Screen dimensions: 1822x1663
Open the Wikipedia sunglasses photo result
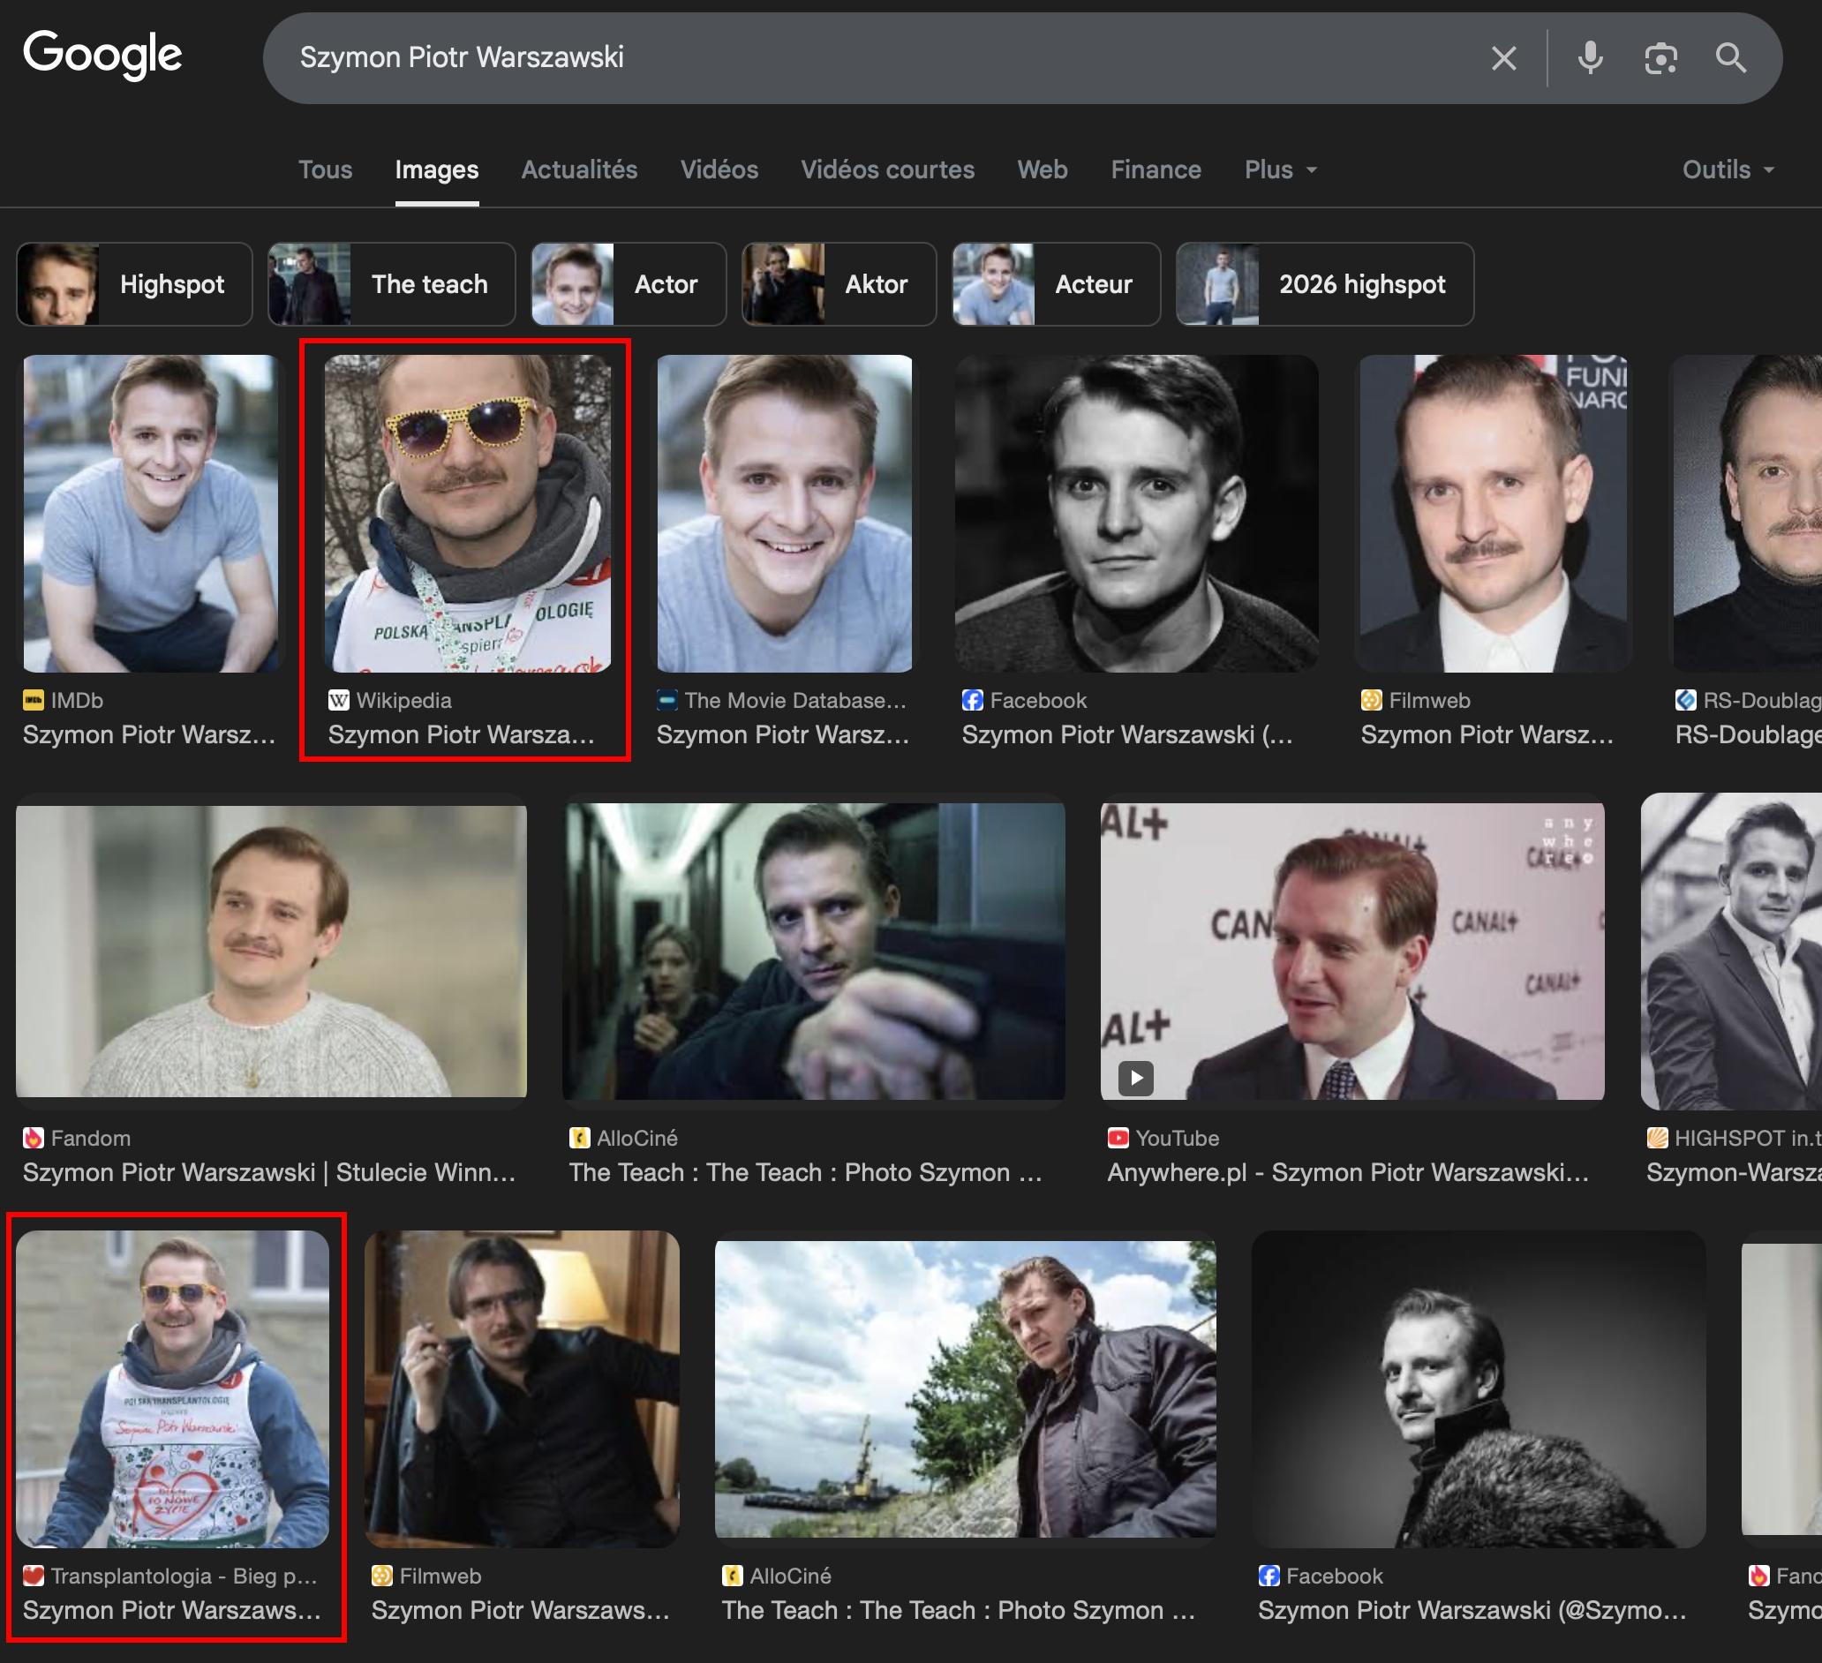click(467, 514)
